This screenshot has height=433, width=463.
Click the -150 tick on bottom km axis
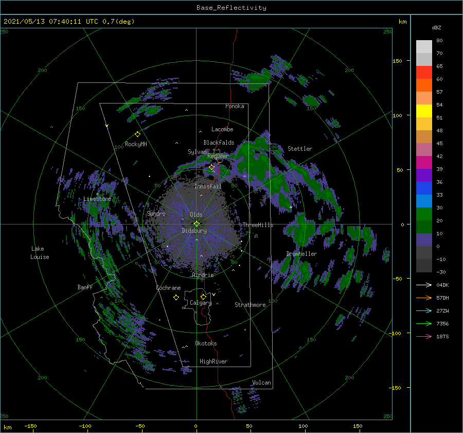pos(30,426)
